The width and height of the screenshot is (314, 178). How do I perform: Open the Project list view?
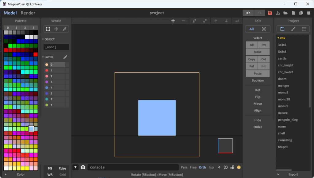coord(304,29)
